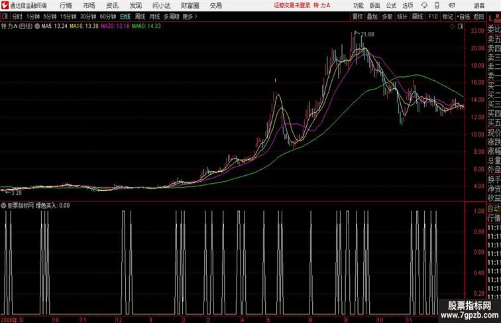Viewport: 501px width, 323px height.
Task: Open the 行情 menu
Action: click(66, 5)
